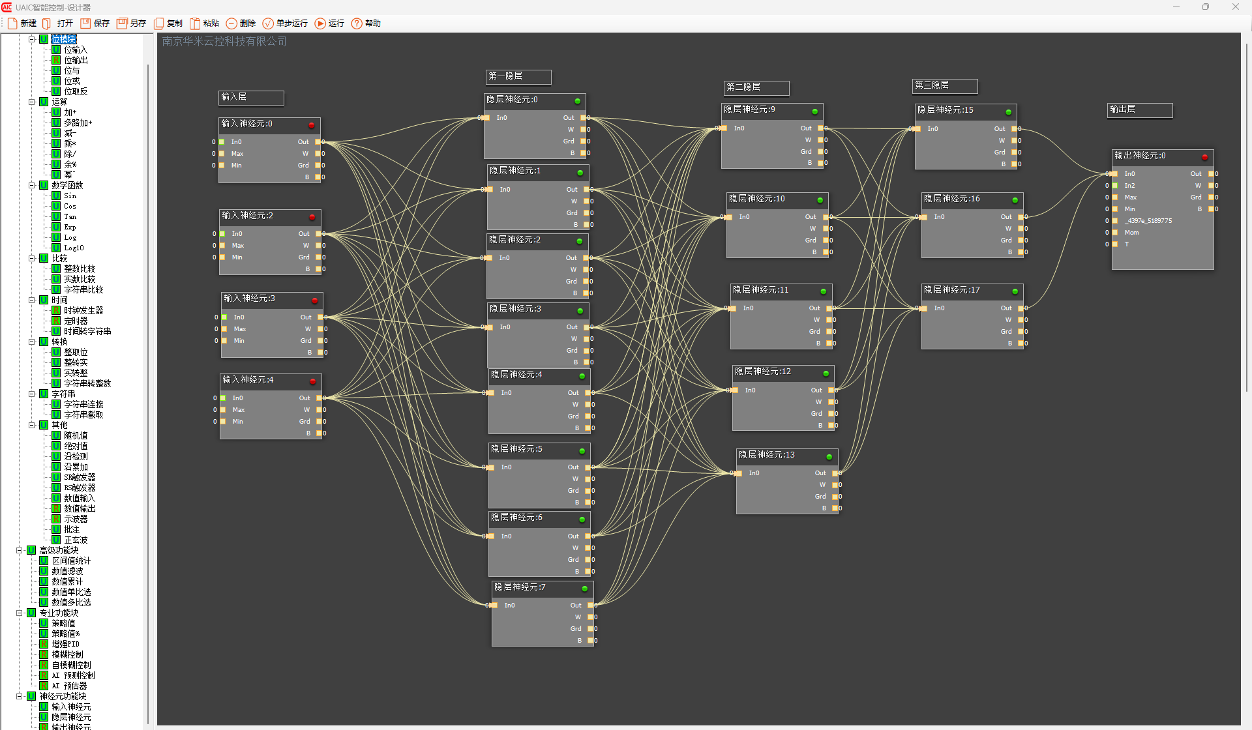Toggle red indicator on 输出神经元:0
Image resolution: width=1252 pixels, height=730 pixels.
click(x=1204, y=157)
